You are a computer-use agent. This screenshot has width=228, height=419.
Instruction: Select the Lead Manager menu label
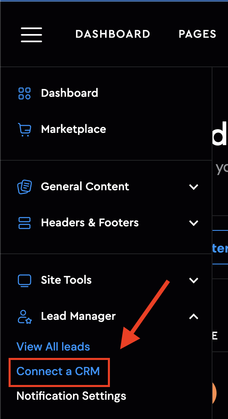[78, 317]
